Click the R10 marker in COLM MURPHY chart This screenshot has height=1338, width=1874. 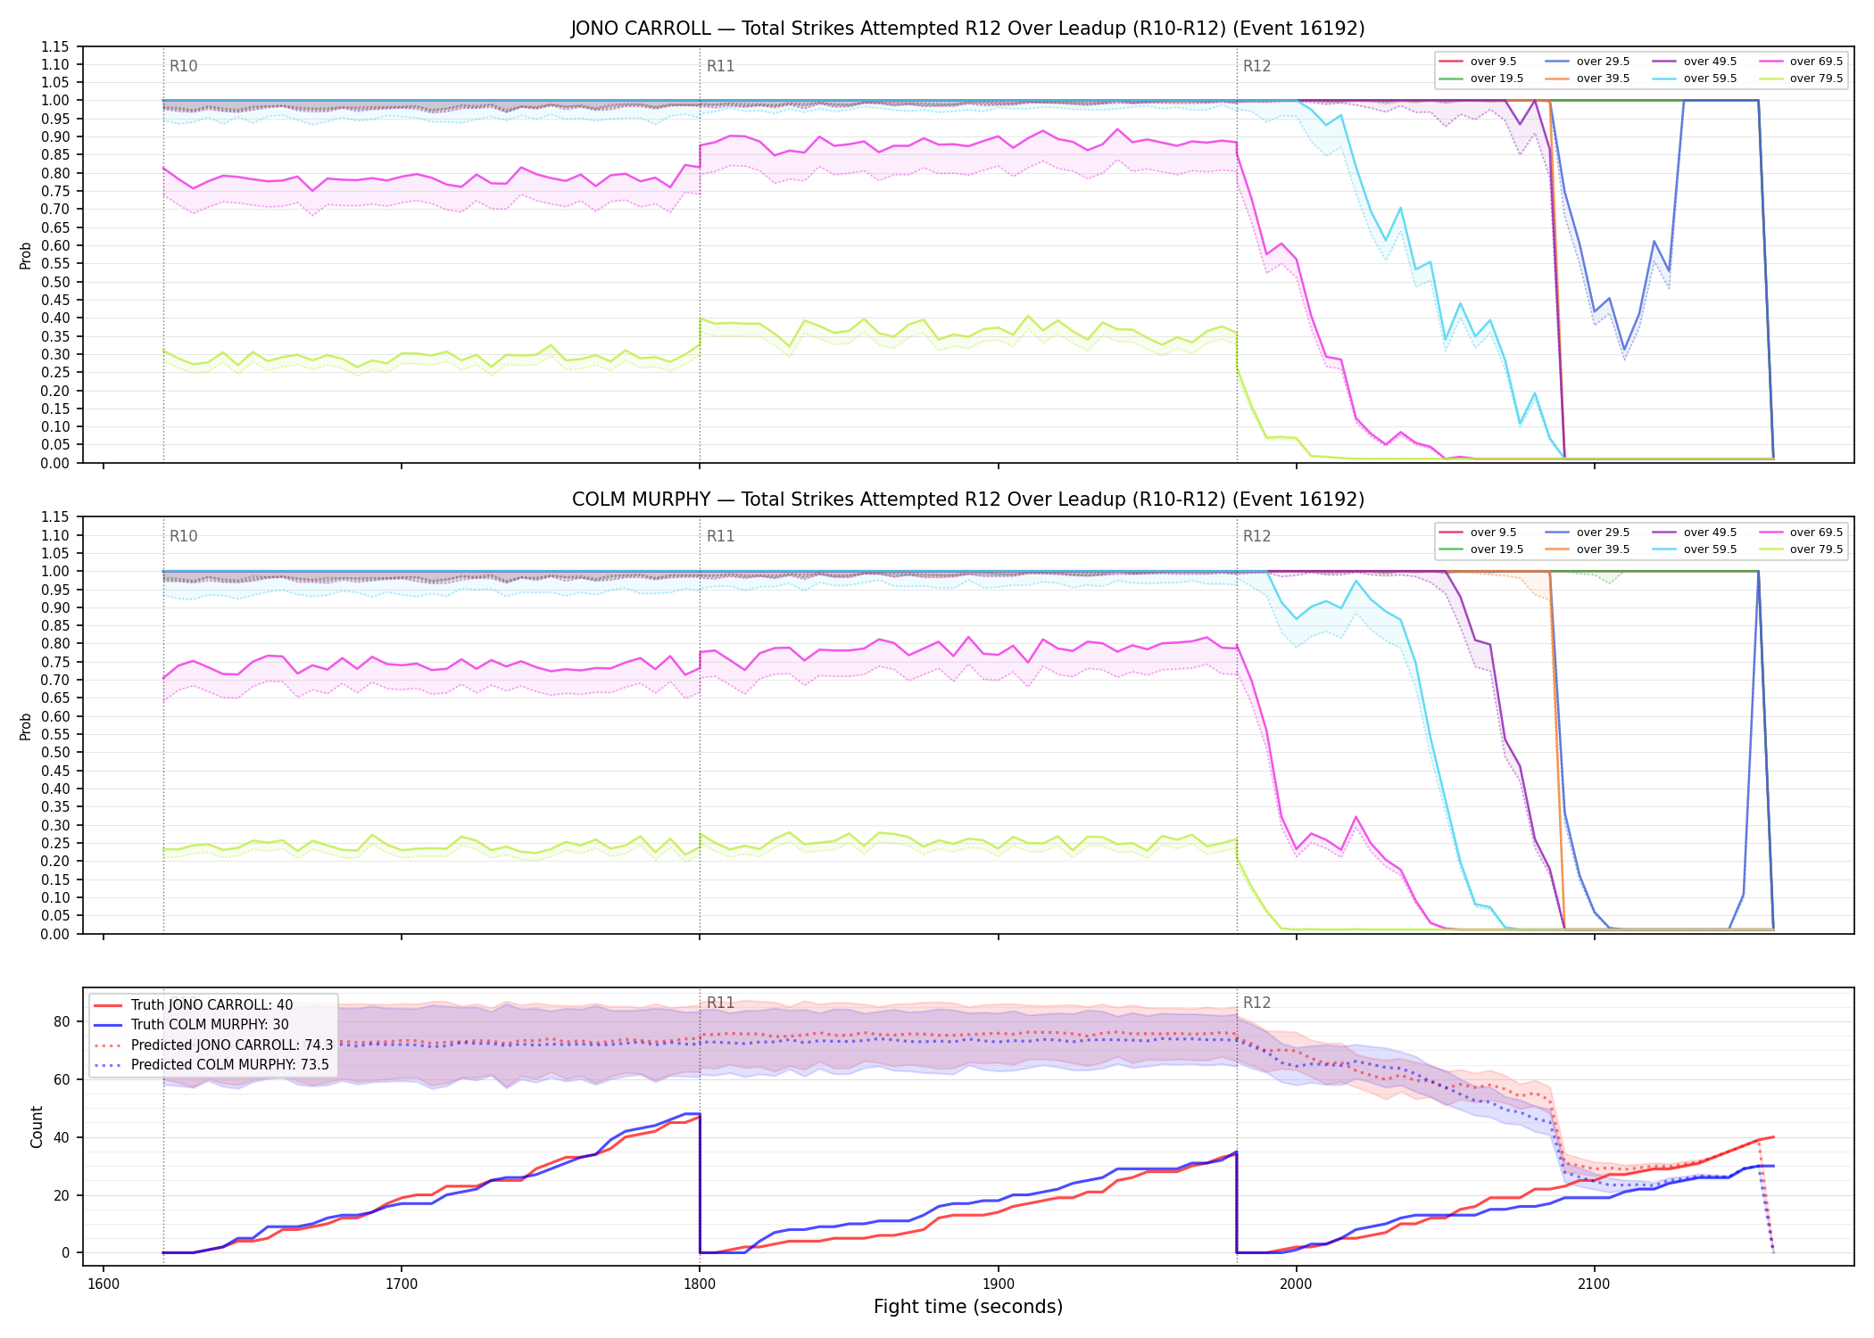(x=183, y=536)
